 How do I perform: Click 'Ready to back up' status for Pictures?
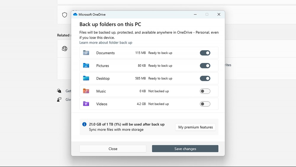[160, 66]
